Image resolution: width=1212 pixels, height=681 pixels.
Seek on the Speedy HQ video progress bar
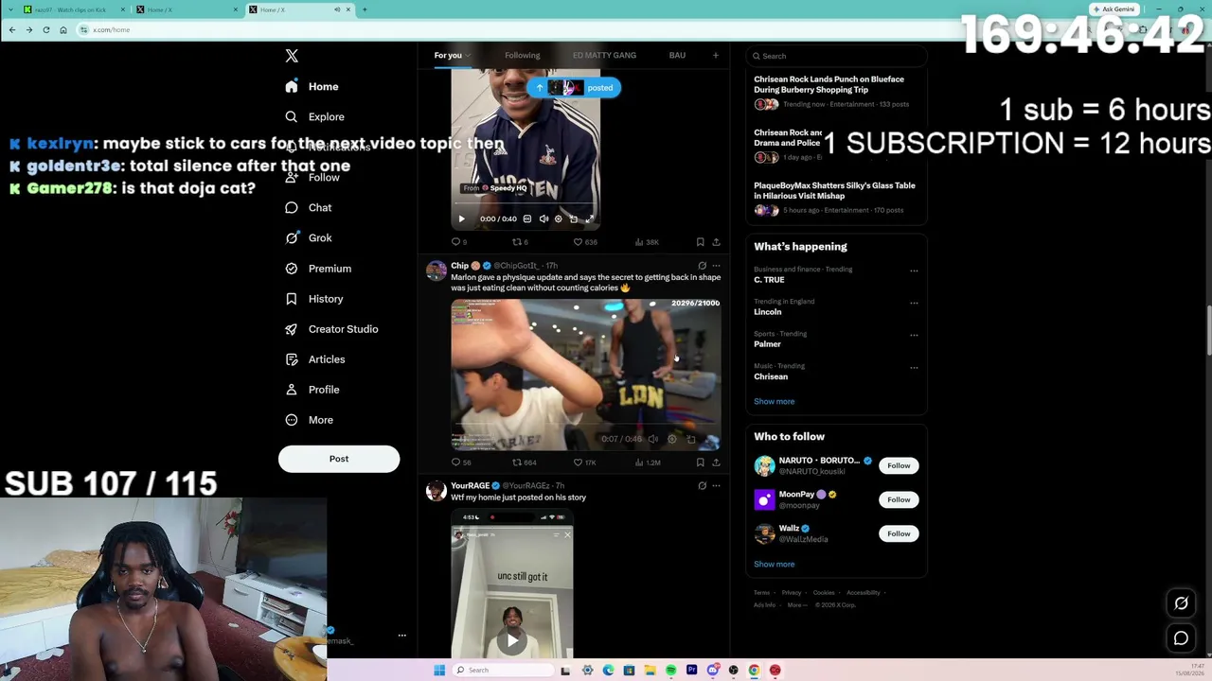[x=526, y=203]
